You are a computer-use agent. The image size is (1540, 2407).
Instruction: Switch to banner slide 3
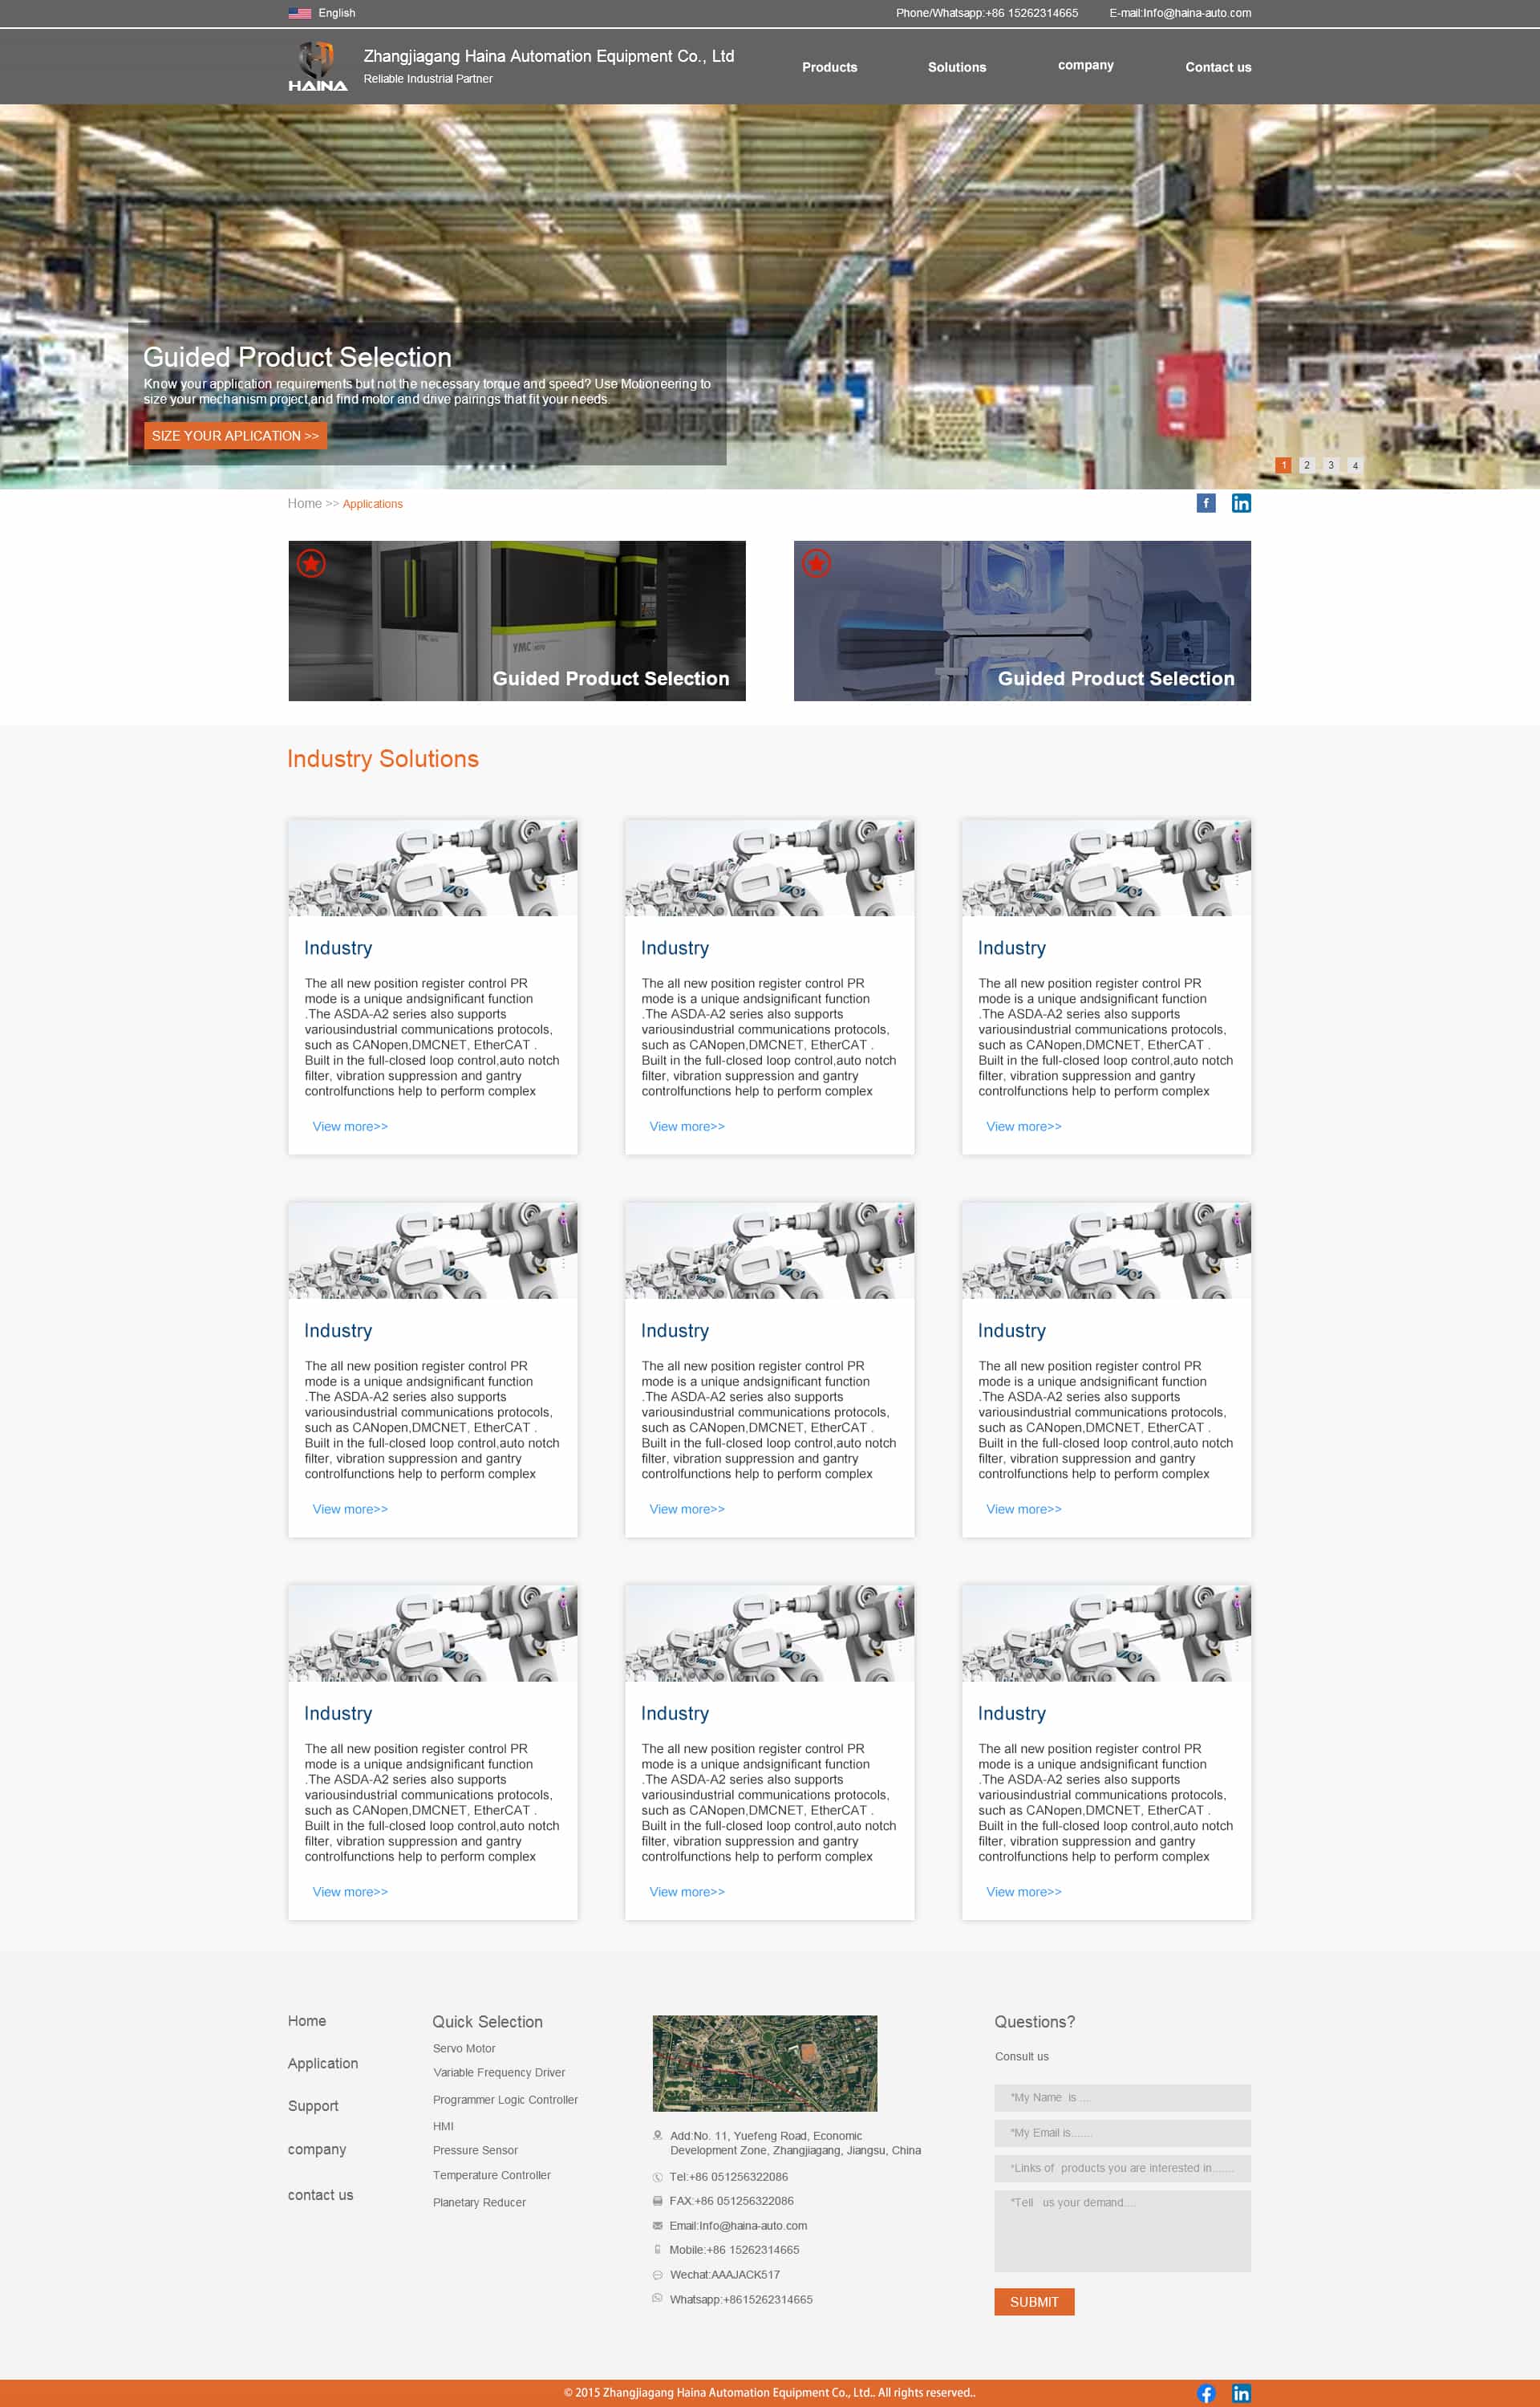coord(1330,465)
